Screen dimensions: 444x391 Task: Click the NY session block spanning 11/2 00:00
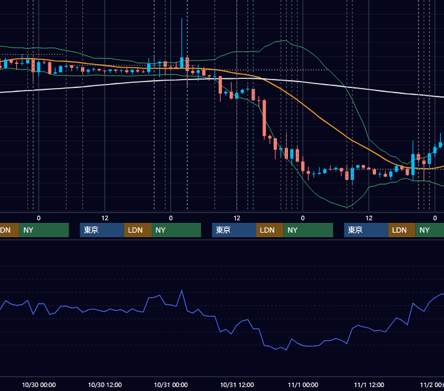[x=430, y=230]
